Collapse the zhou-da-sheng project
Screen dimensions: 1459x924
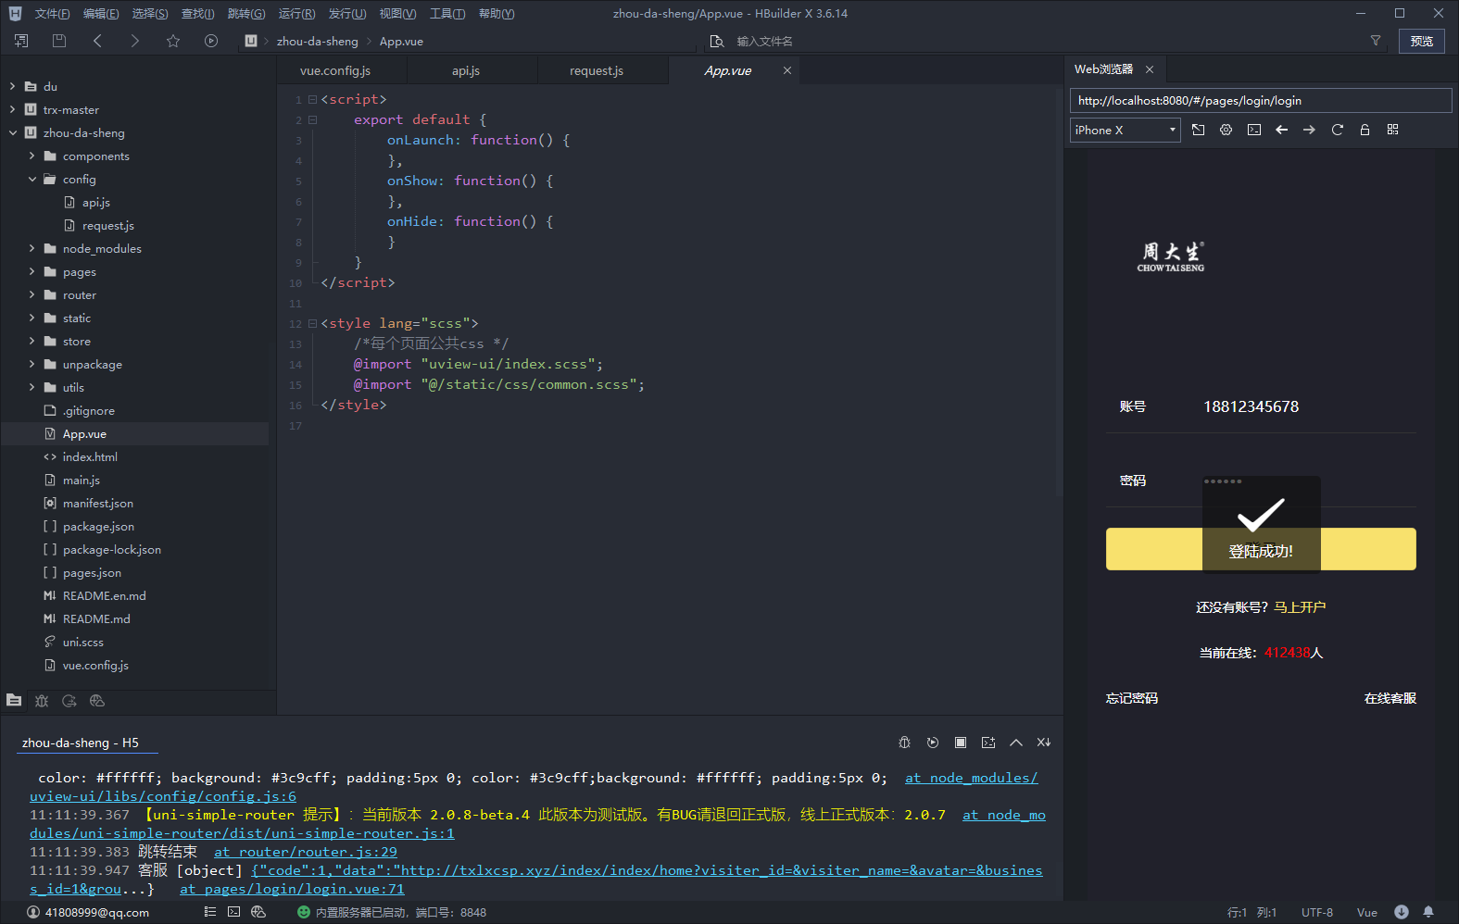click(12, 132)
